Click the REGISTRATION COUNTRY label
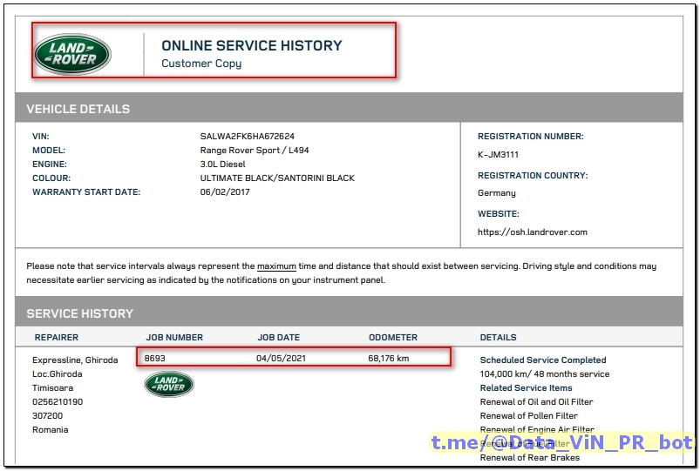 coord(533,175)
